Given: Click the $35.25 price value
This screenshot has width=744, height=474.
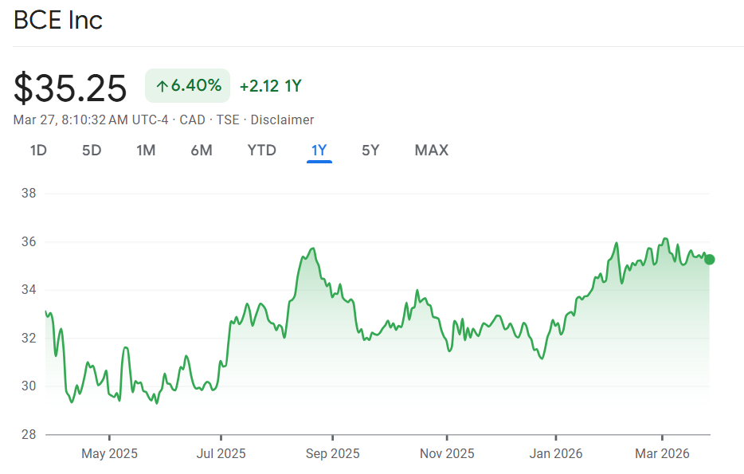Looking at the screenshot, I should pos(70,88).
